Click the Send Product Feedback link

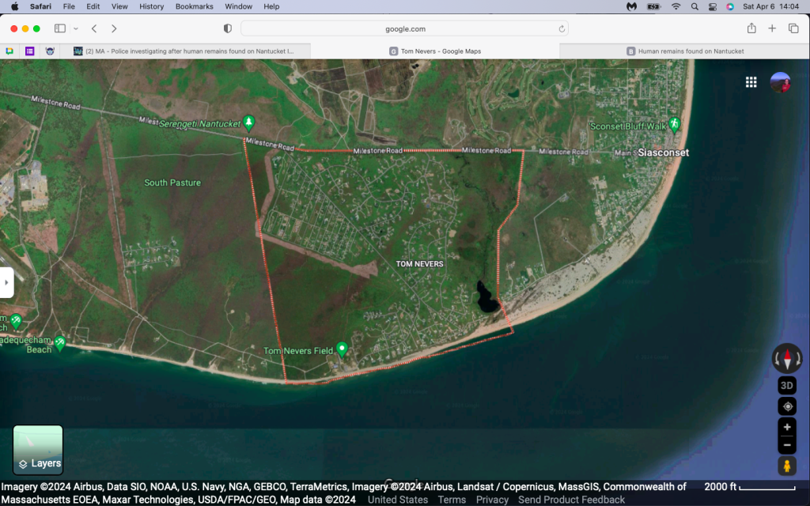(571, 500)
